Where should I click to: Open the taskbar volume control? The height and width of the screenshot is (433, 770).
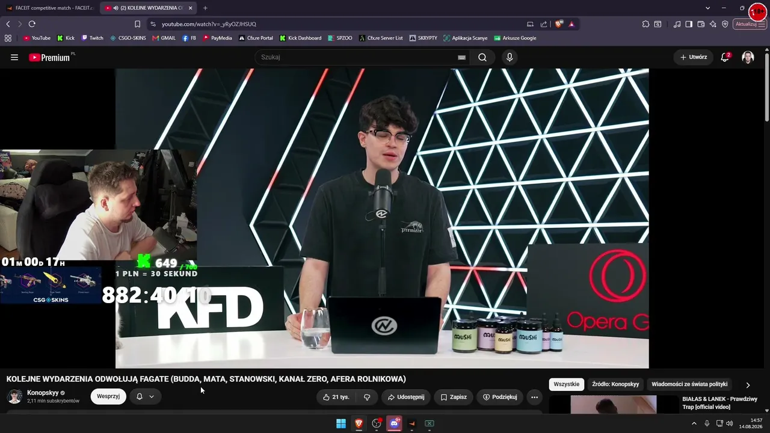[729, 423]
